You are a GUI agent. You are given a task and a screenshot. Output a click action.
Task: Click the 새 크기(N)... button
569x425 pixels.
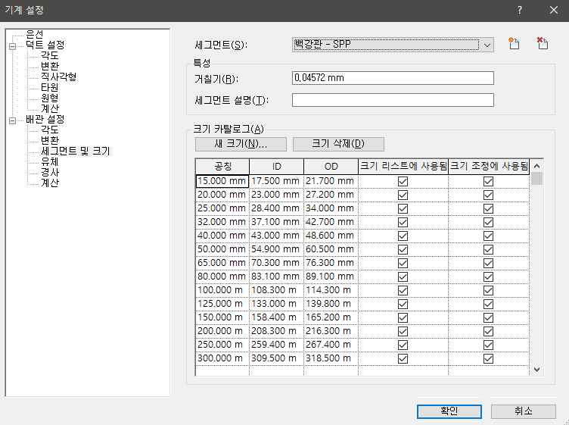click(x=241, y=144)
